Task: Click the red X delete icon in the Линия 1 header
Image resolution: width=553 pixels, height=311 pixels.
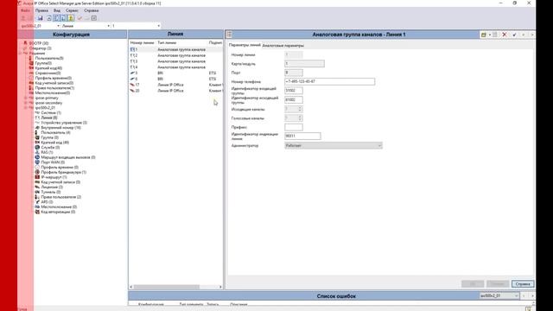Action: [x=505, y=35]
